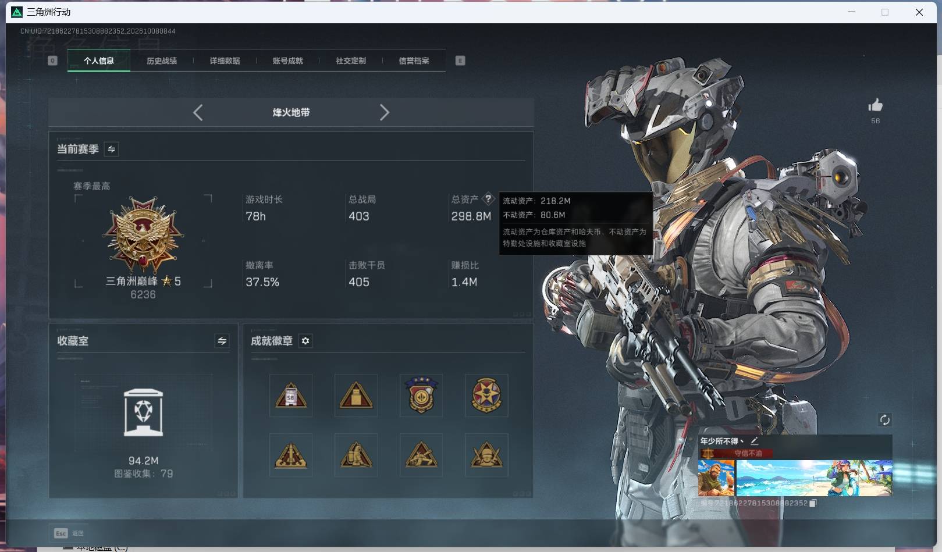Screen dimensions: 942x552
Task: Select the blue shield star badge
Action: (x=421, y=396)
